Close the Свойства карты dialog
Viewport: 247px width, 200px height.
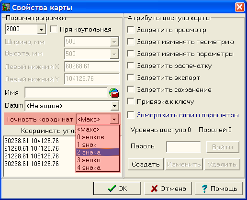point(239,7)
